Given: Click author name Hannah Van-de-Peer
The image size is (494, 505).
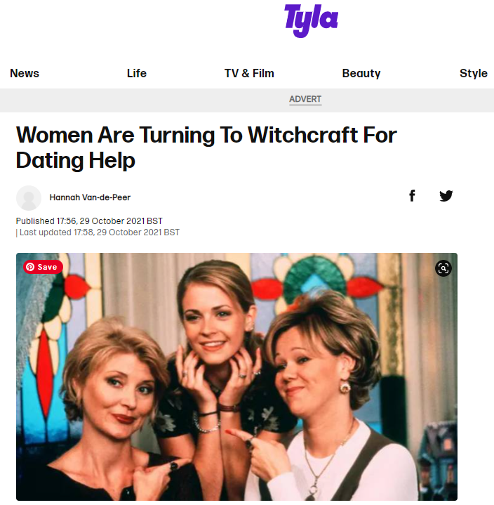Looking at the screenshot, I should pos(90,197).
